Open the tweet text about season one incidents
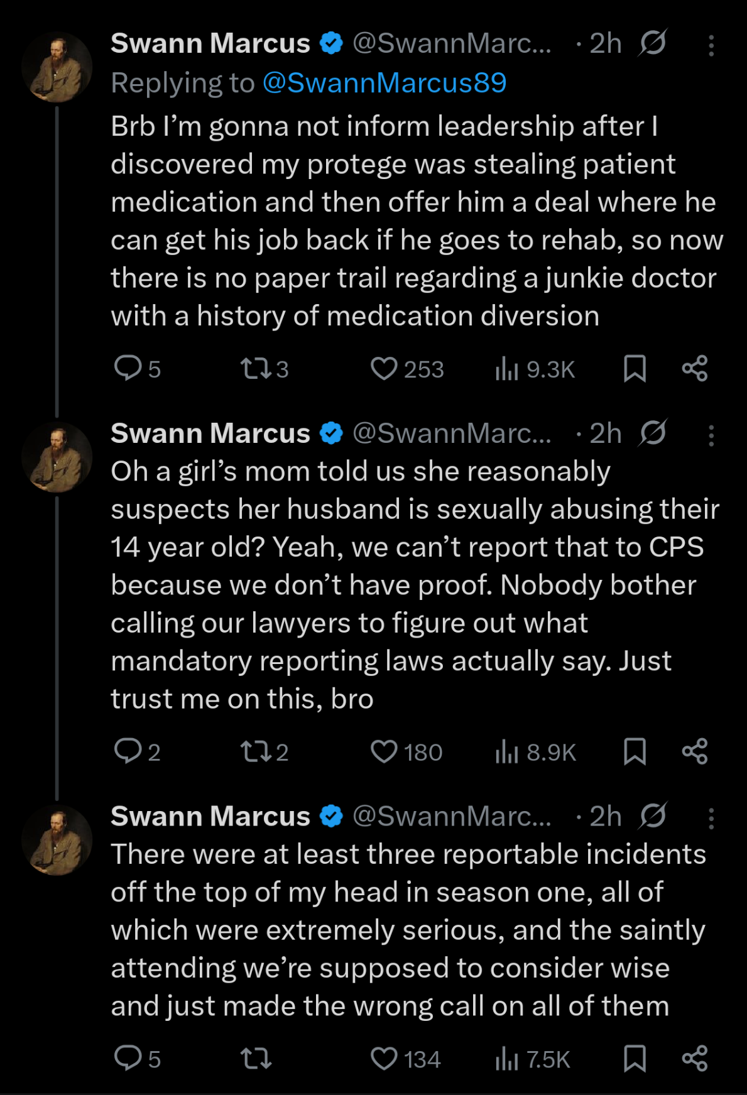The image size is (747, 1095). [x=390, y=930]
